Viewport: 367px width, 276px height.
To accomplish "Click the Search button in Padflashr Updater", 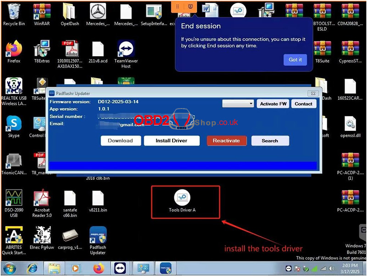I will pyautogui.click(x=270, y=141).
